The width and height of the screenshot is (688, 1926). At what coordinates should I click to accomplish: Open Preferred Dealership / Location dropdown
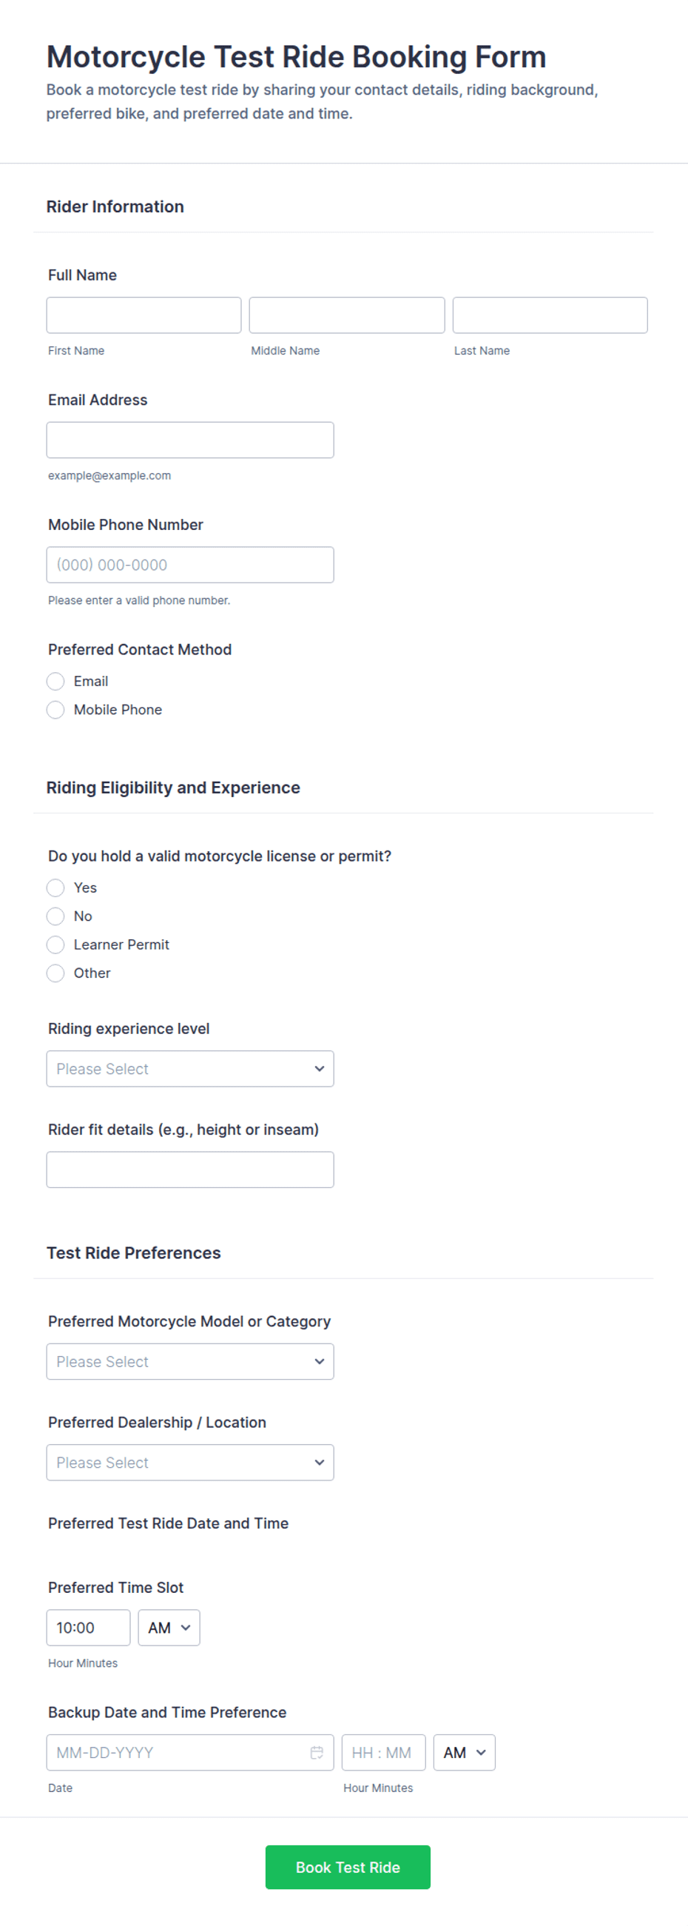[189, 1462]
